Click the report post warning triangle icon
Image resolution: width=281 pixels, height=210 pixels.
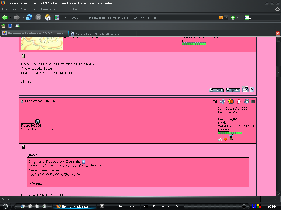[239, 101]
